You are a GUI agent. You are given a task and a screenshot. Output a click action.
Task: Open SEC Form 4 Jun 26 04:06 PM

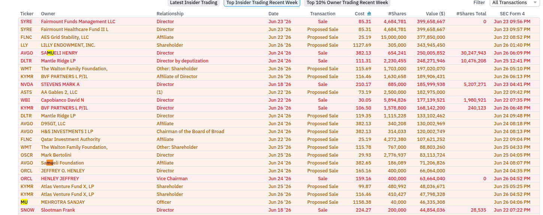click(512, 202)
